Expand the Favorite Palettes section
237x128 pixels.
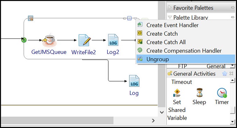click(x=170, y=7)
